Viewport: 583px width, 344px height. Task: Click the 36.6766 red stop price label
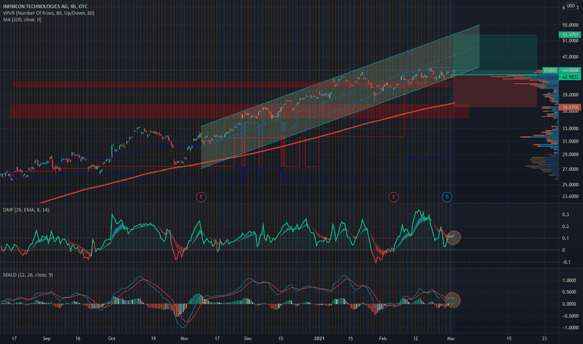(x=570, y=107)
